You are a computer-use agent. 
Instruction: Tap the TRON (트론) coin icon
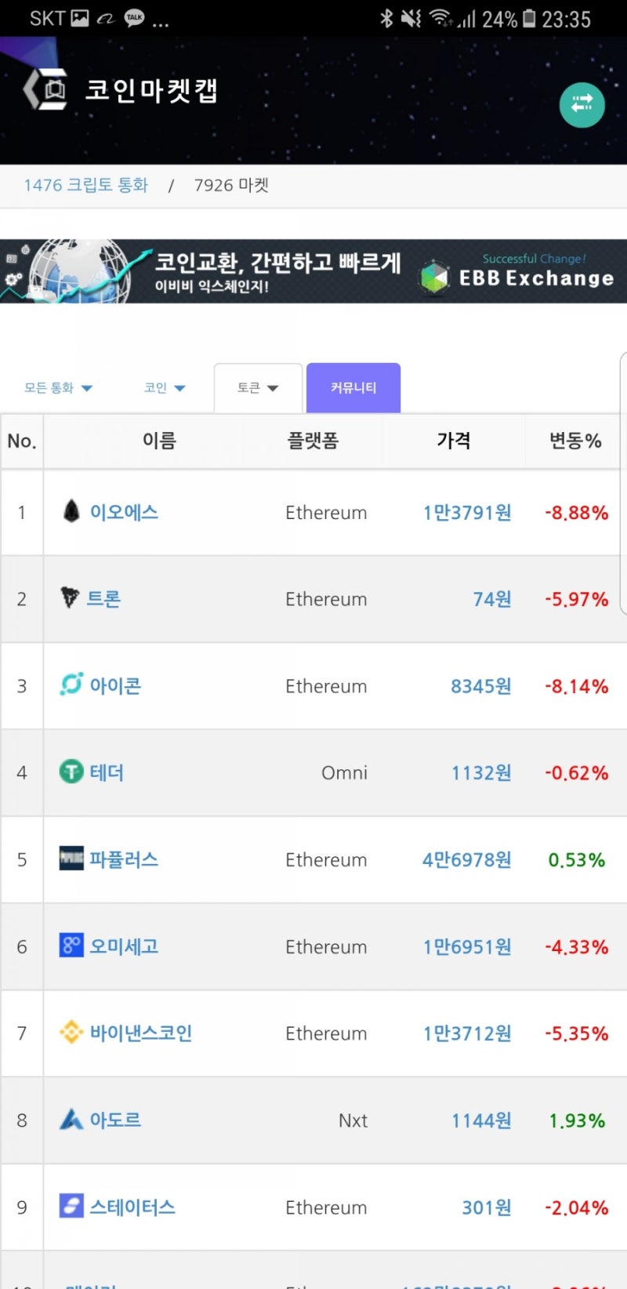(71, 598)
